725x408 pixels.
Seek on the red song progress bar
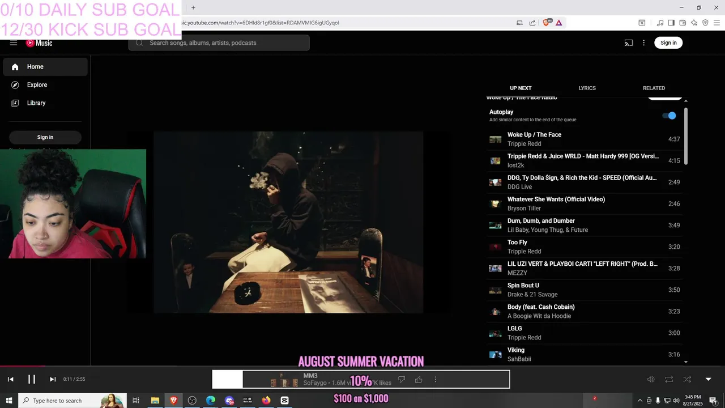pos(23,366)
